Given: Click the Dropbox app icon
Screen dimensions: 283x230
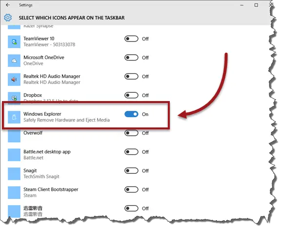Looking at the screenshot, I should tap(14, 98).
